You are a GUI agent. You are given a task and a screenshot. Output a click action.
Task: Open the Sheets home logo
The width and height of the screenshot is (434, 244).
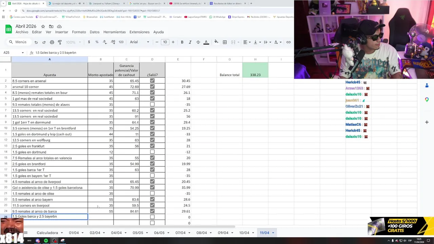8,29
